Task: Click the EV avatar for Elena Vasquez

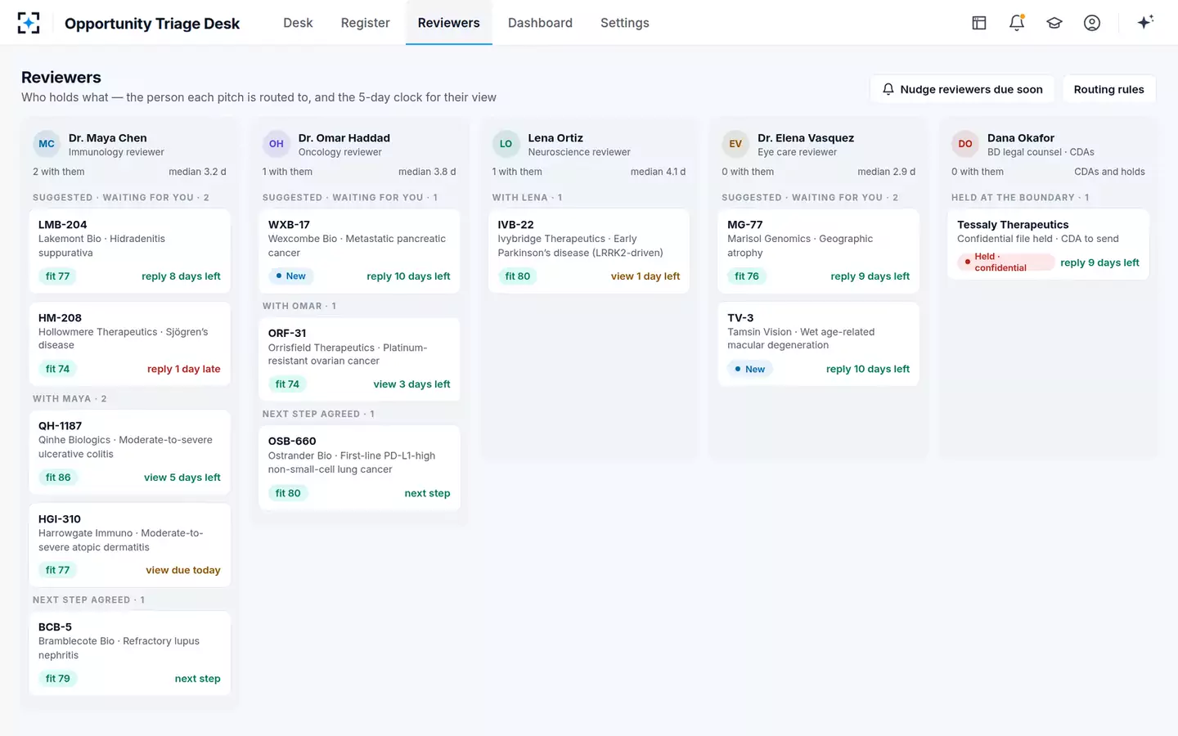Action: (x=735, y=144)
